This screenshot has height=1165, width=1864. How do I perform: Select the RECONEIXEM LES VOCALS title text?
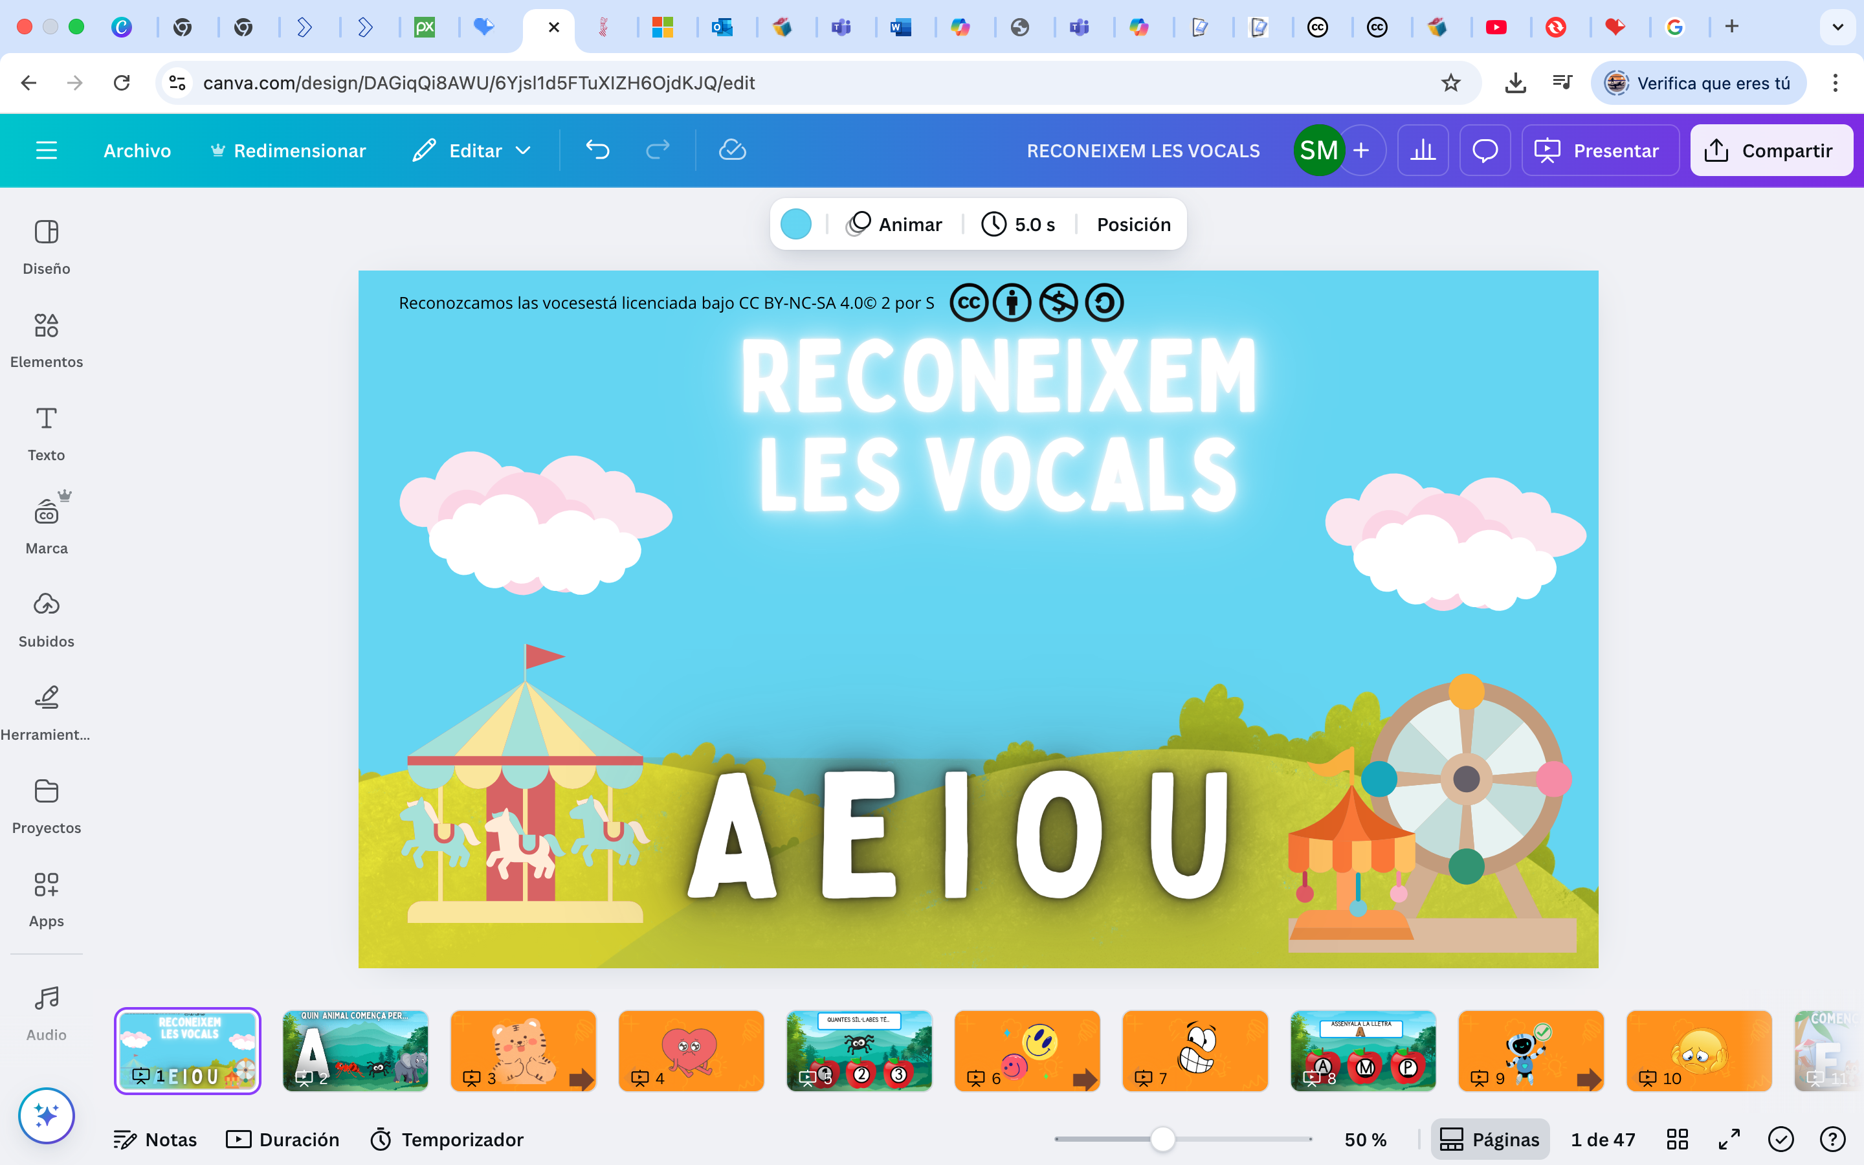point(998,425)
